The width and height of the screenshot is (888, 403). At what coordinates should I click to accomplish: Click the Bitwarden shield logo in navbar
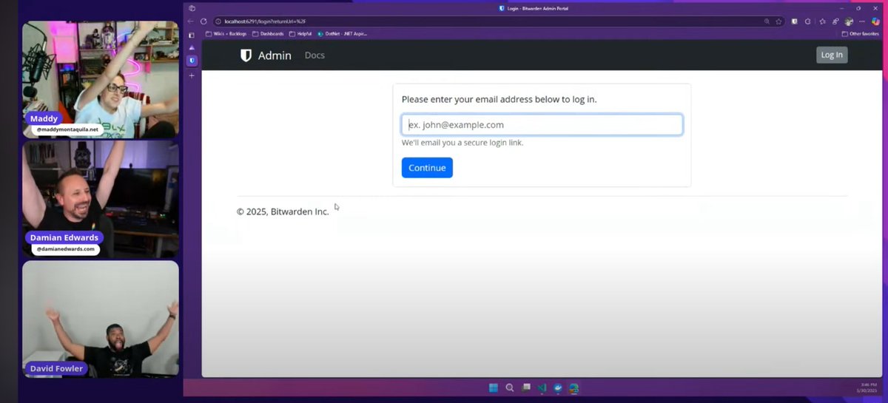click(x=246, y=55)
